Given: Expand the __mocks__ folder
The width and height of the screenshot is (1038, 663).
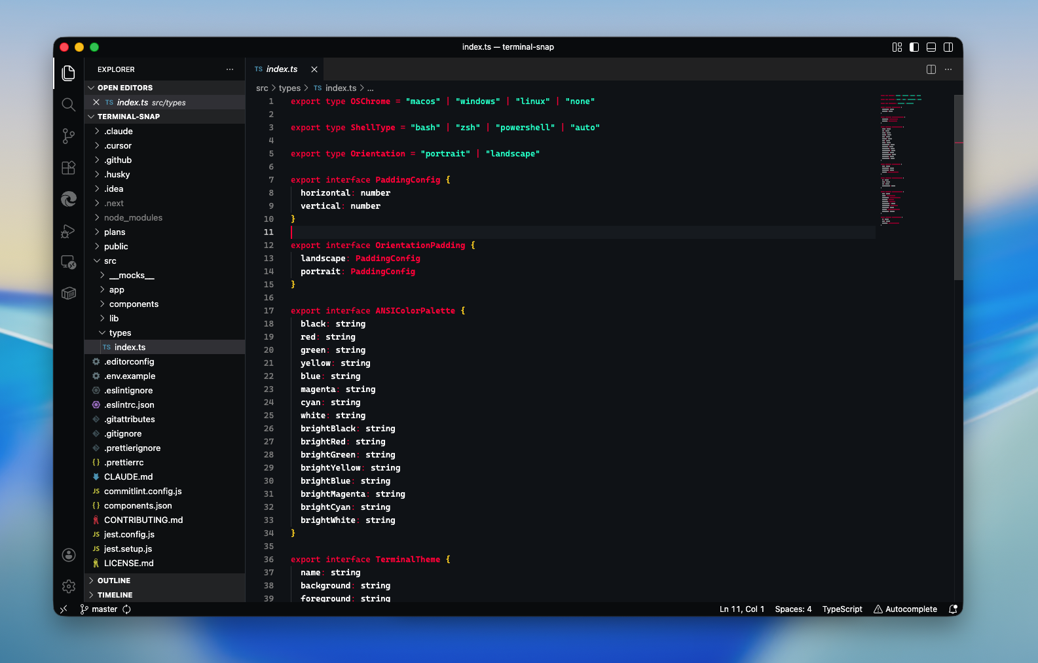Looking at the screenshot, I should (165, 276).
